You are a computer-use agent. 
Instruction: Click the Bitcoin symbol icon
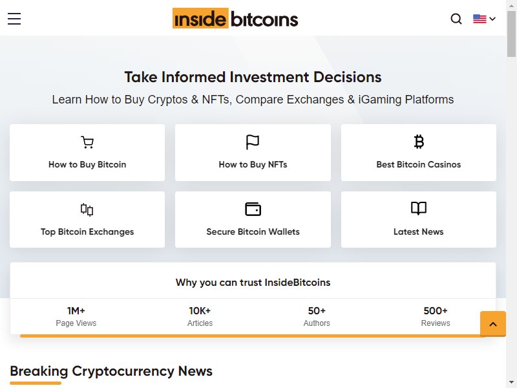point(419,142)
